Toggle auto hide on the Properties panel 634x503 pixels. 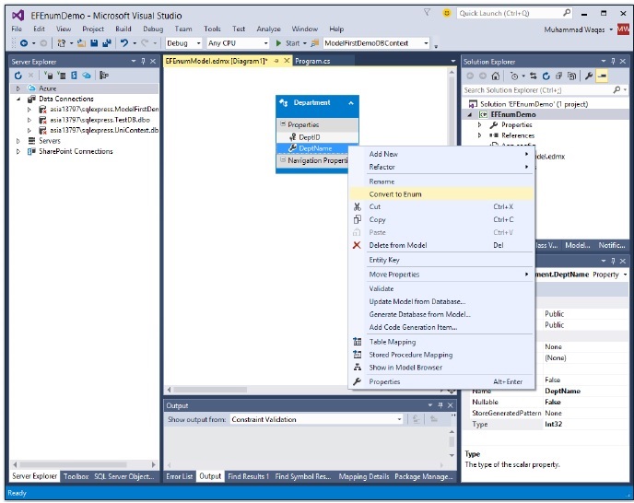pos(613,261)
